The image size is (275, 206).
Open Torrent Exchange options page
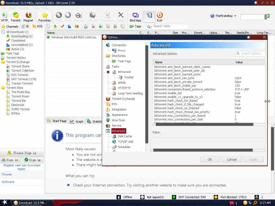pos(123,99)
